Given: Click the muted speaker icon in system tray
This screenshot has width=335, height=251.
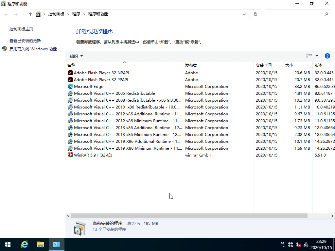Looking at the screenshot, I should pos(298,244).
